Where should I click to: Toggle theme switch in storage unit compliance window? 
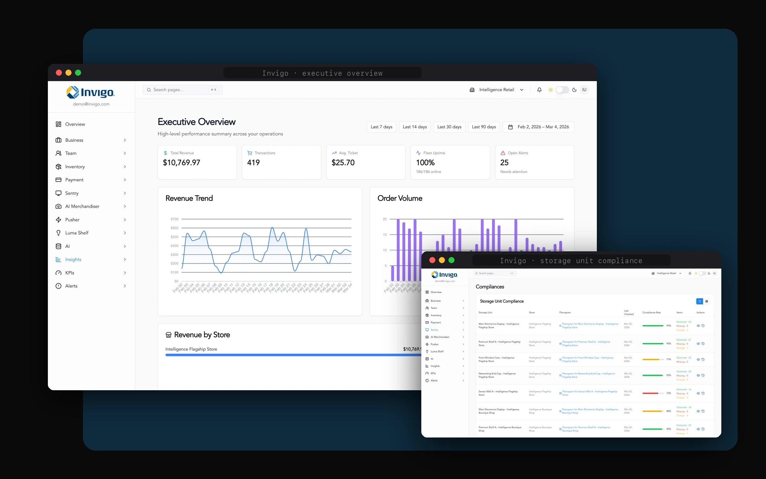[702, 273]
